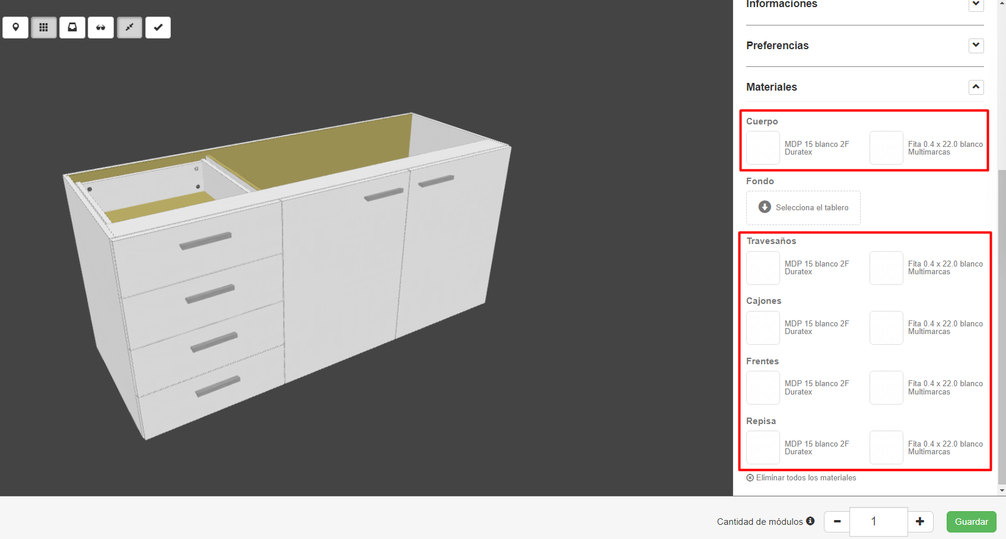Save with the Guardar button

point(971,522)
